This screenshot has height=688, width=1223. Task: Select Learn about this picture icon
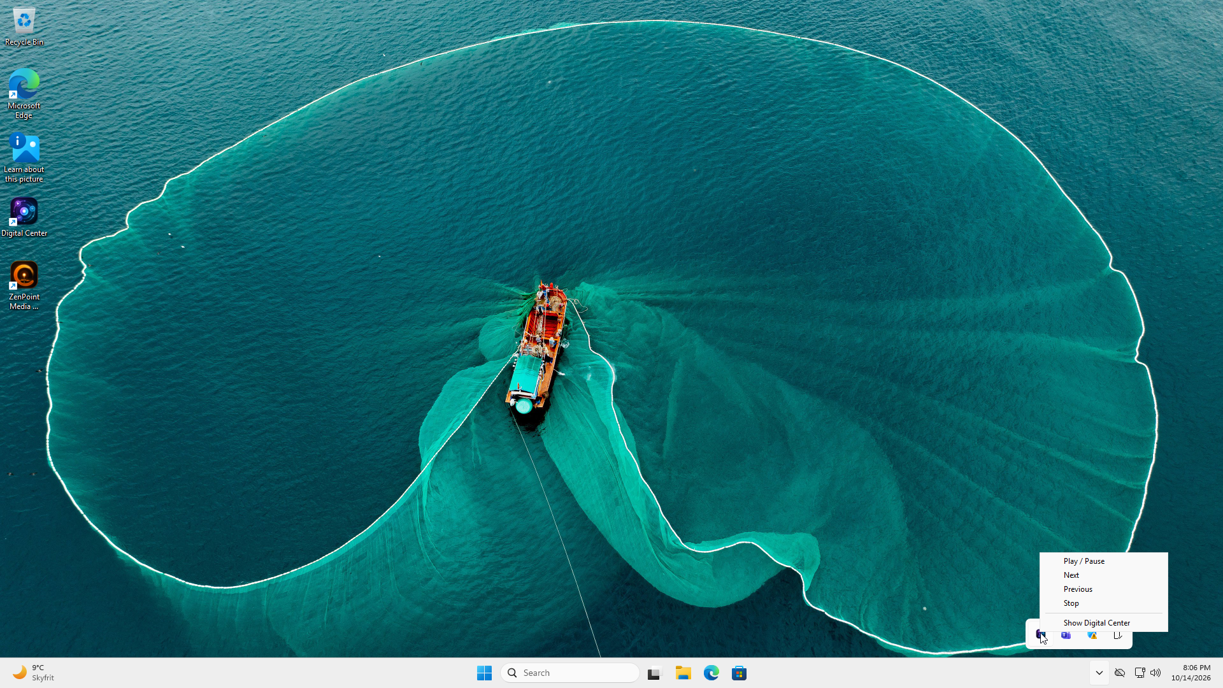pos(24,158)
